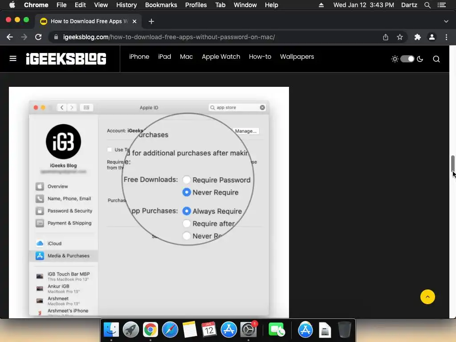Click the date and time in menu bar
The width and height of the screenshot is (456, 342).
pos(363,5)
